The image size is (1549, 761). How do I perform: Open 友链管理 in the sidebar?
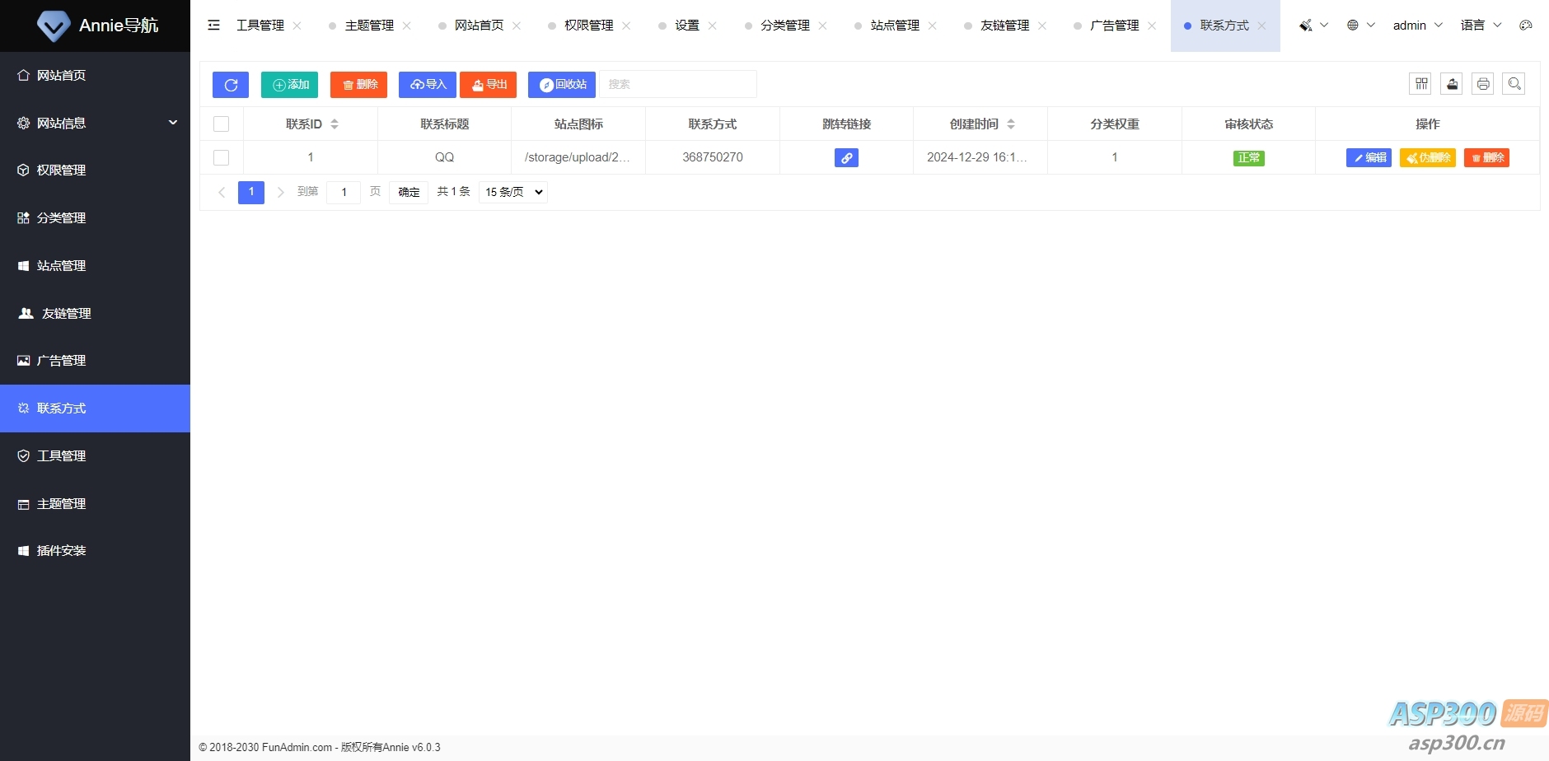tap(66, 314)
